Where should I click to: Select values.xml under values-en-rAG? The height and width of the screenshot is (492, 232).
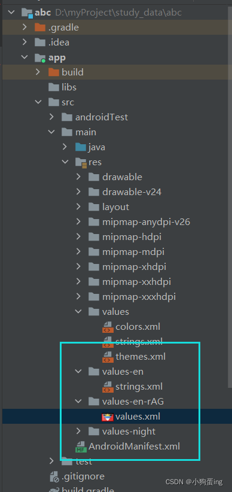(x=138, y=417)
